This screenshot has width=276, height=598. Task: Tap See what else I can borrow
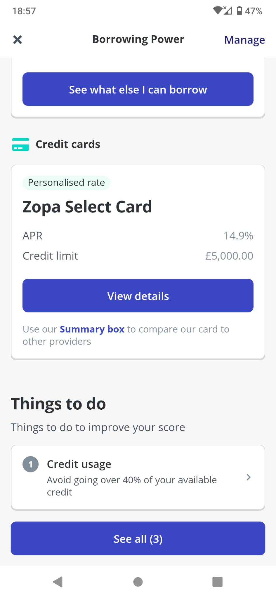click(138, 89)
